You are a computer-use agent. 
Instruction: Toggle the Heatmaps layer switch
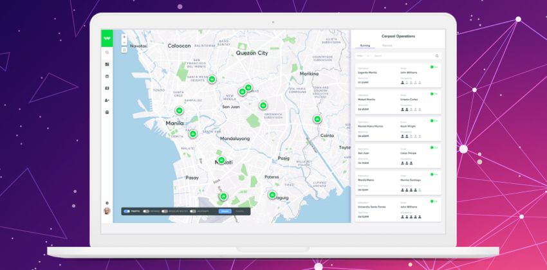[192, 211]
